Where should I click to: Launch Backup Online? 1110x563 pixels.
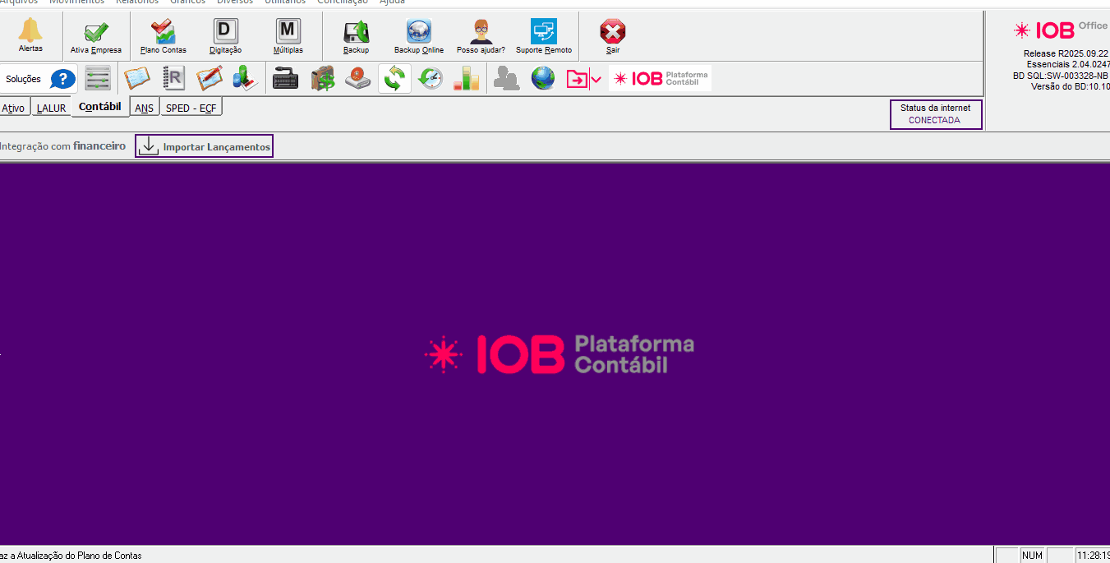coord(418,35)
